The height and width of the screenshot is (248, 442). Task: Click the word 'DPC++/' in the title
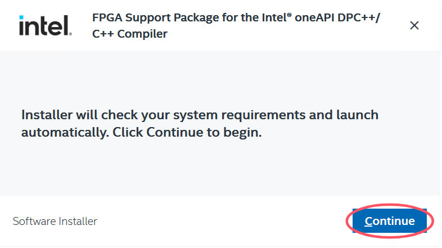click(x=359, y=18)
